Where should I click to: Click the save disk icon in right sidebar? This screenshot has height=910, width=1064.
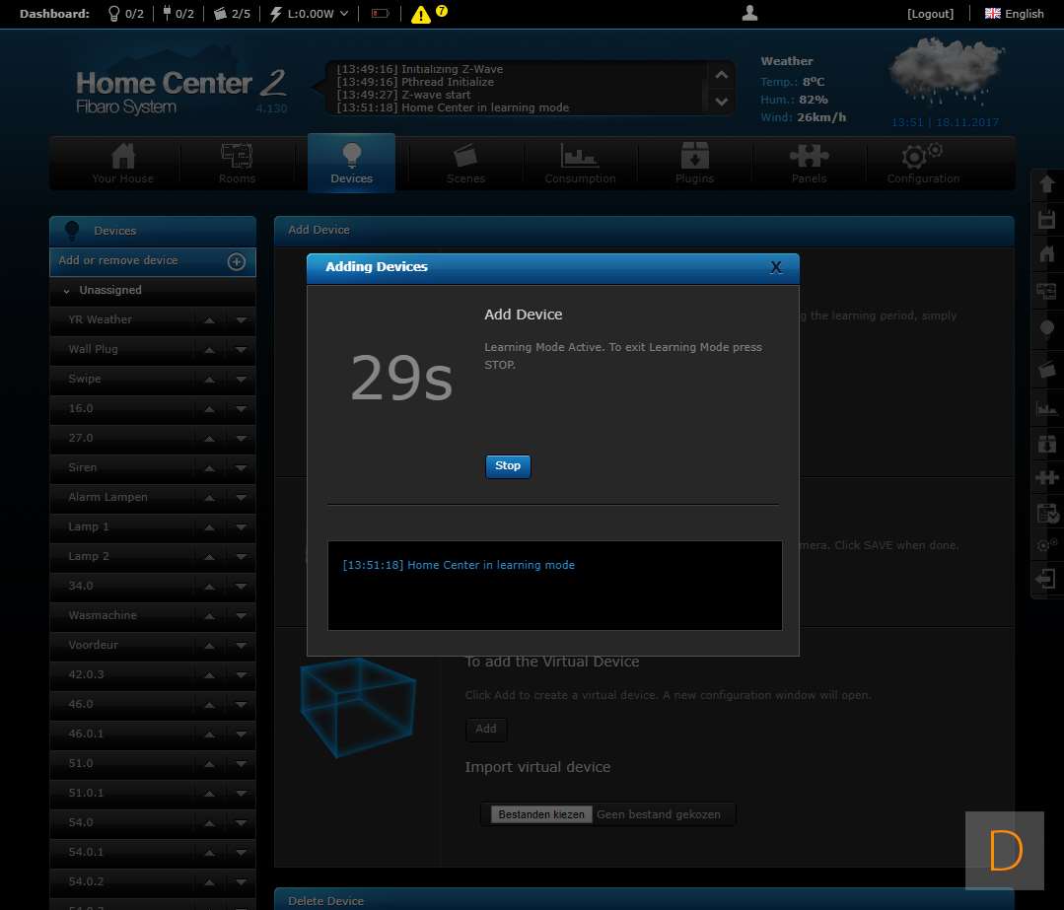(x=1046, y=219)
